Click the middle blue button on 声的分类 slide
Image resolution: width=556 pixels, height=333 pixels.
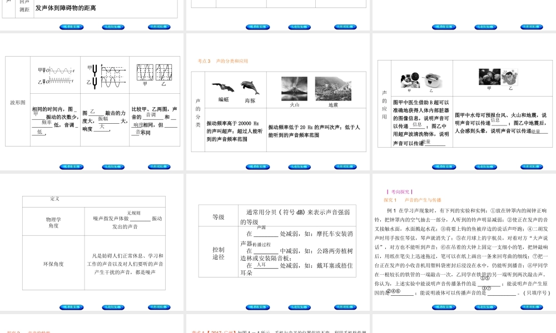pyautogui.click(x=300, y=167)
